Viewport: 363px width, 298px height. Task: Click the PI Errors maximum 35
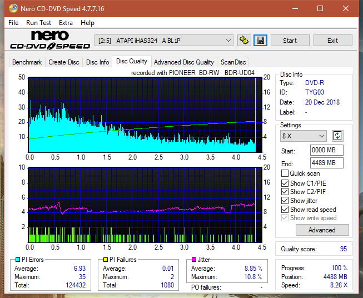(82, 277)
